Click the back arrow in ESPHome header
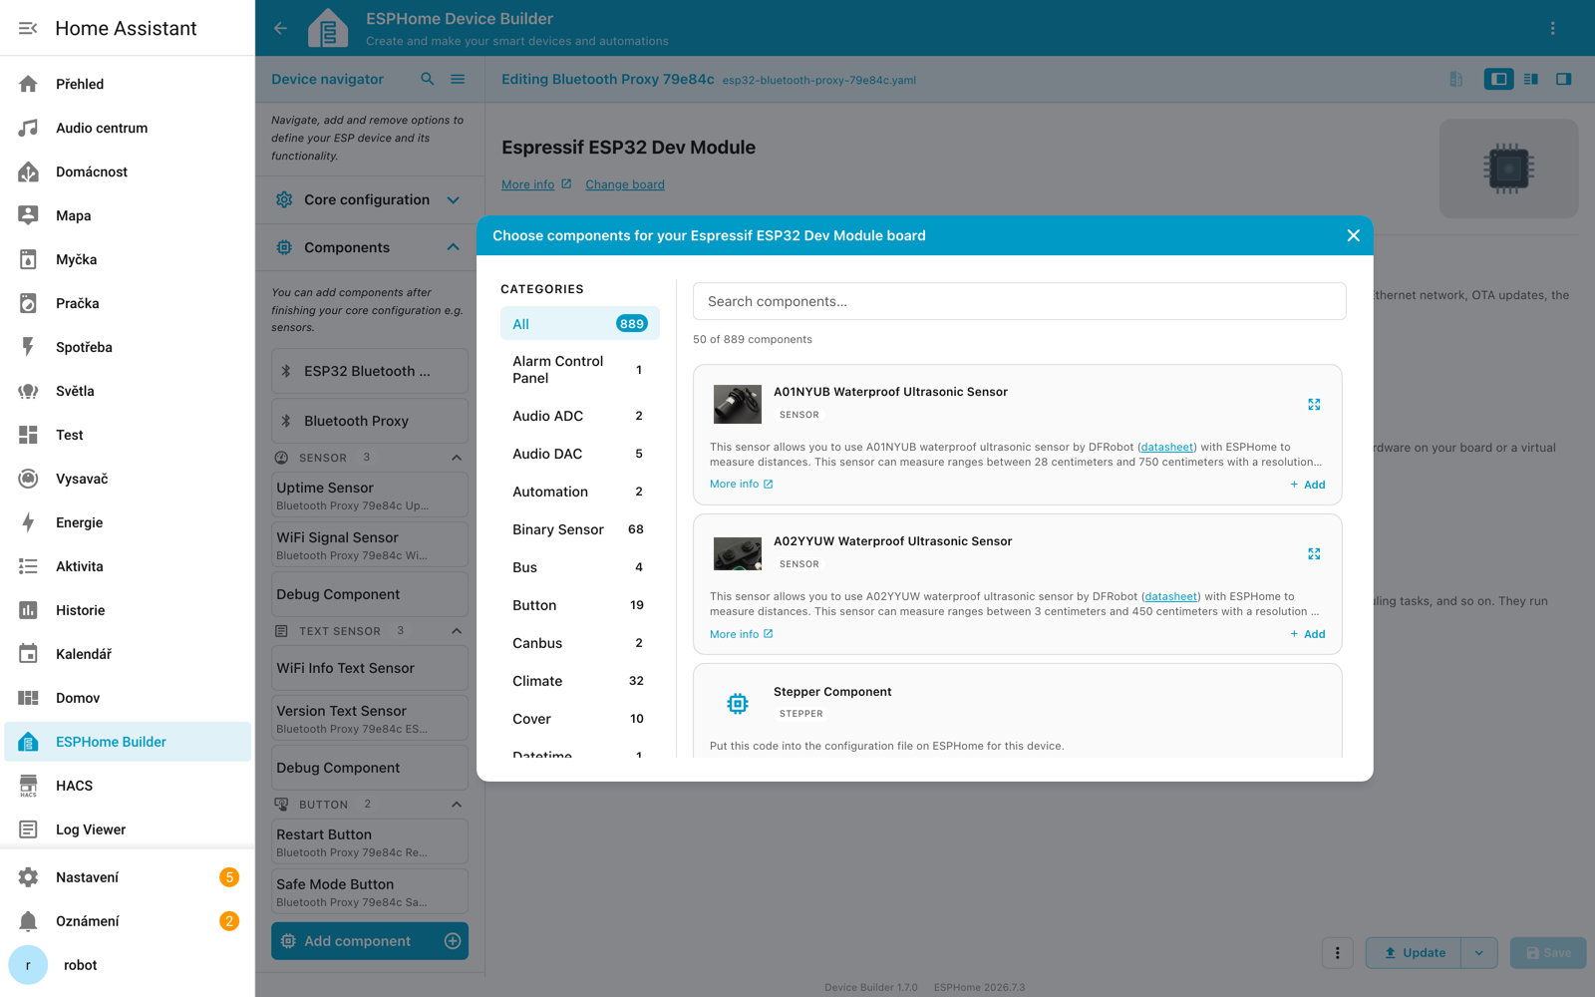Screen dimensions: 1595x997 click(x=280, y=28)
